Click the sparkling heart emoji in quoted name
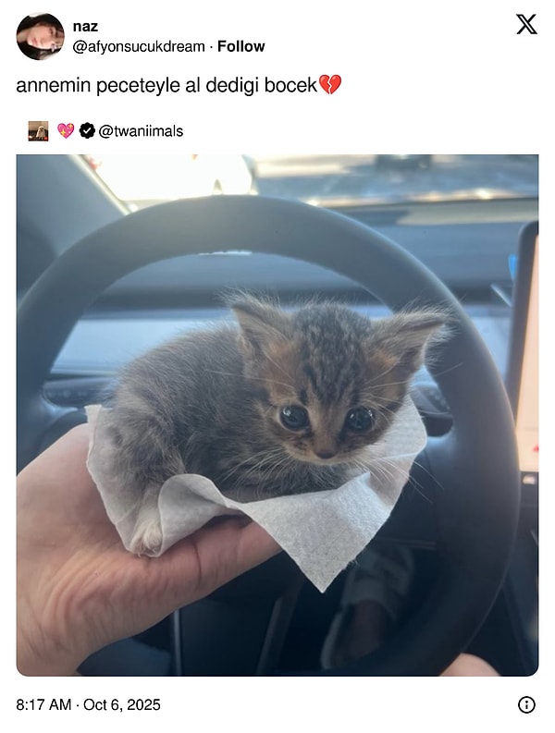Viewport: 555px width, 733px height. 66,131
